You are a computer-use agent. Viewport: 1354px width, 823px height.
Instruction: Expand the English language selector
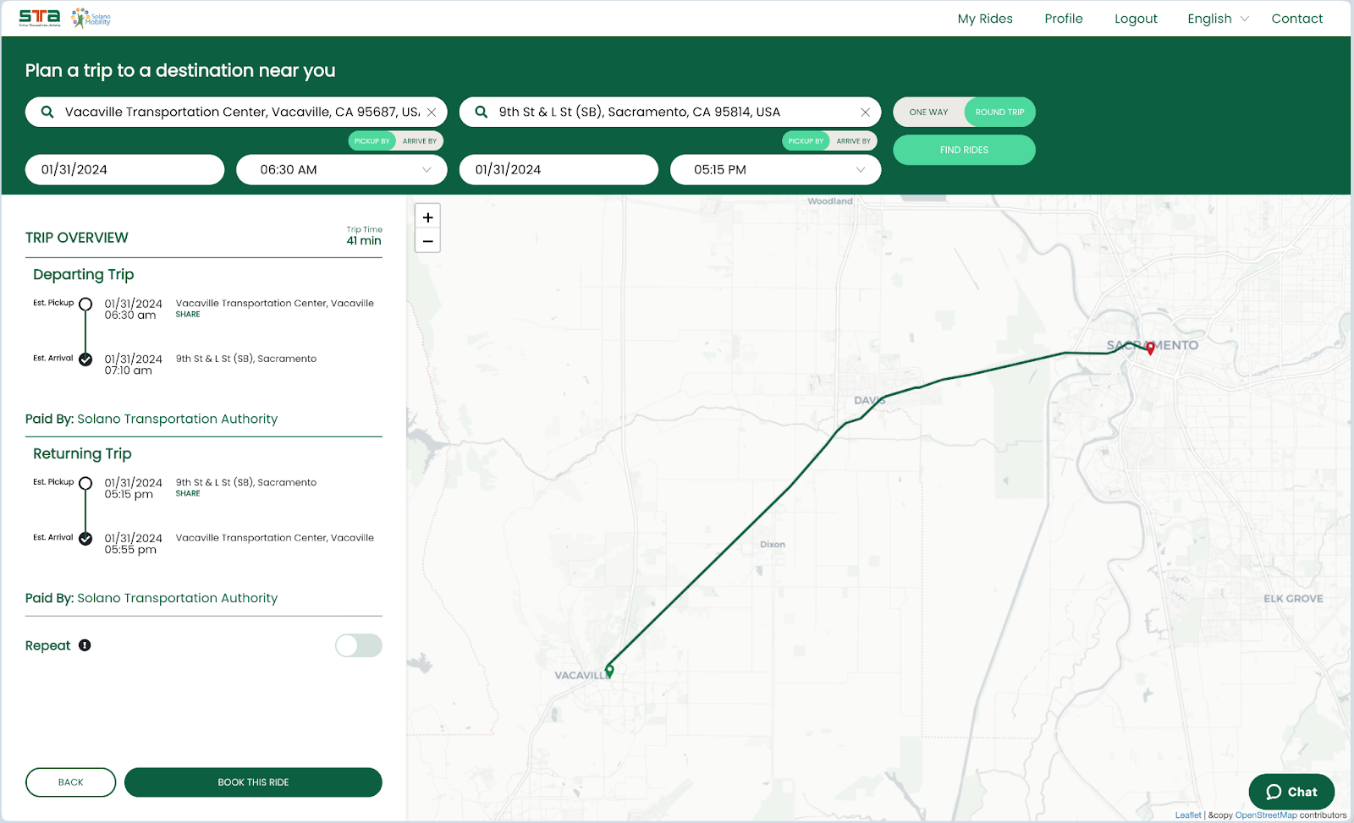click(x=1217, y=19)
